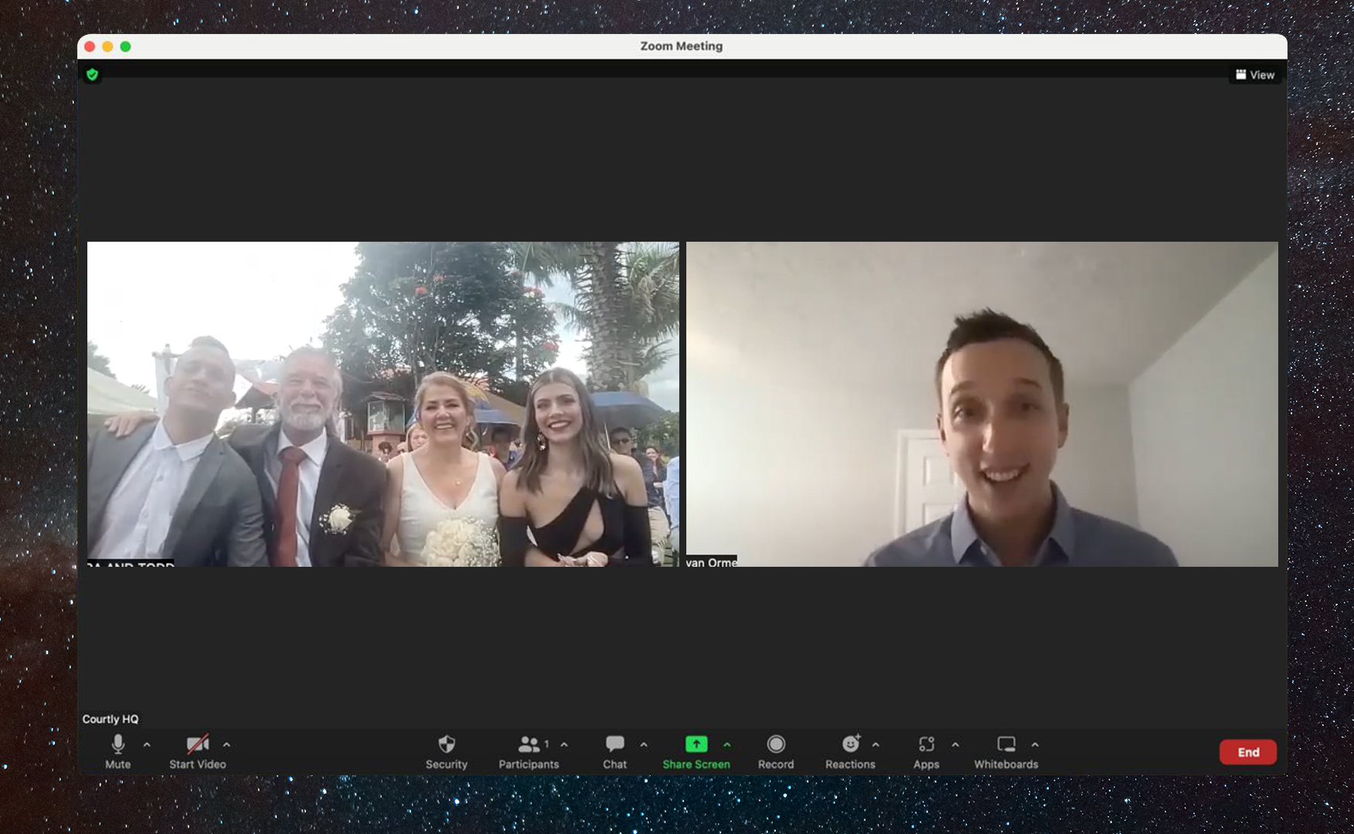Click the green full-screen window button
The height and width of the screenshot is (834, 1354).
(125, 46)
